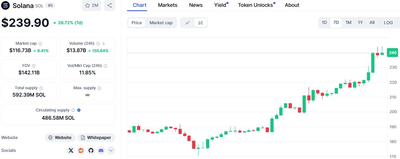Expand Volume (24h) arrow chevron
The height and width of the screenshot is (159, 400).
pos(104,44)
